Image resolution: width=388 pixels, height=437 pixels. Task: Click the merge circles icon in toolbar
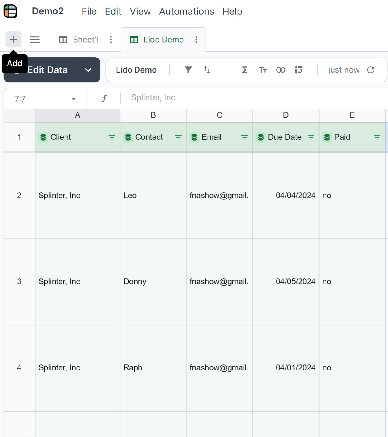point(280,70)
